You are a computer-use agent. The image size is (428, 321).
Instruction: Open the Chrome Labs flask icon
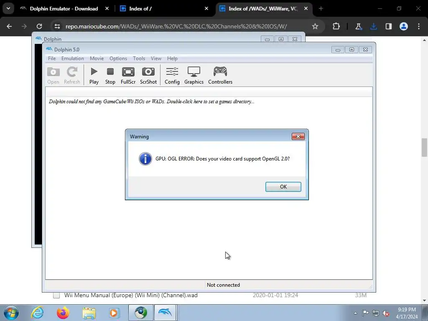(x=358, y=26)
